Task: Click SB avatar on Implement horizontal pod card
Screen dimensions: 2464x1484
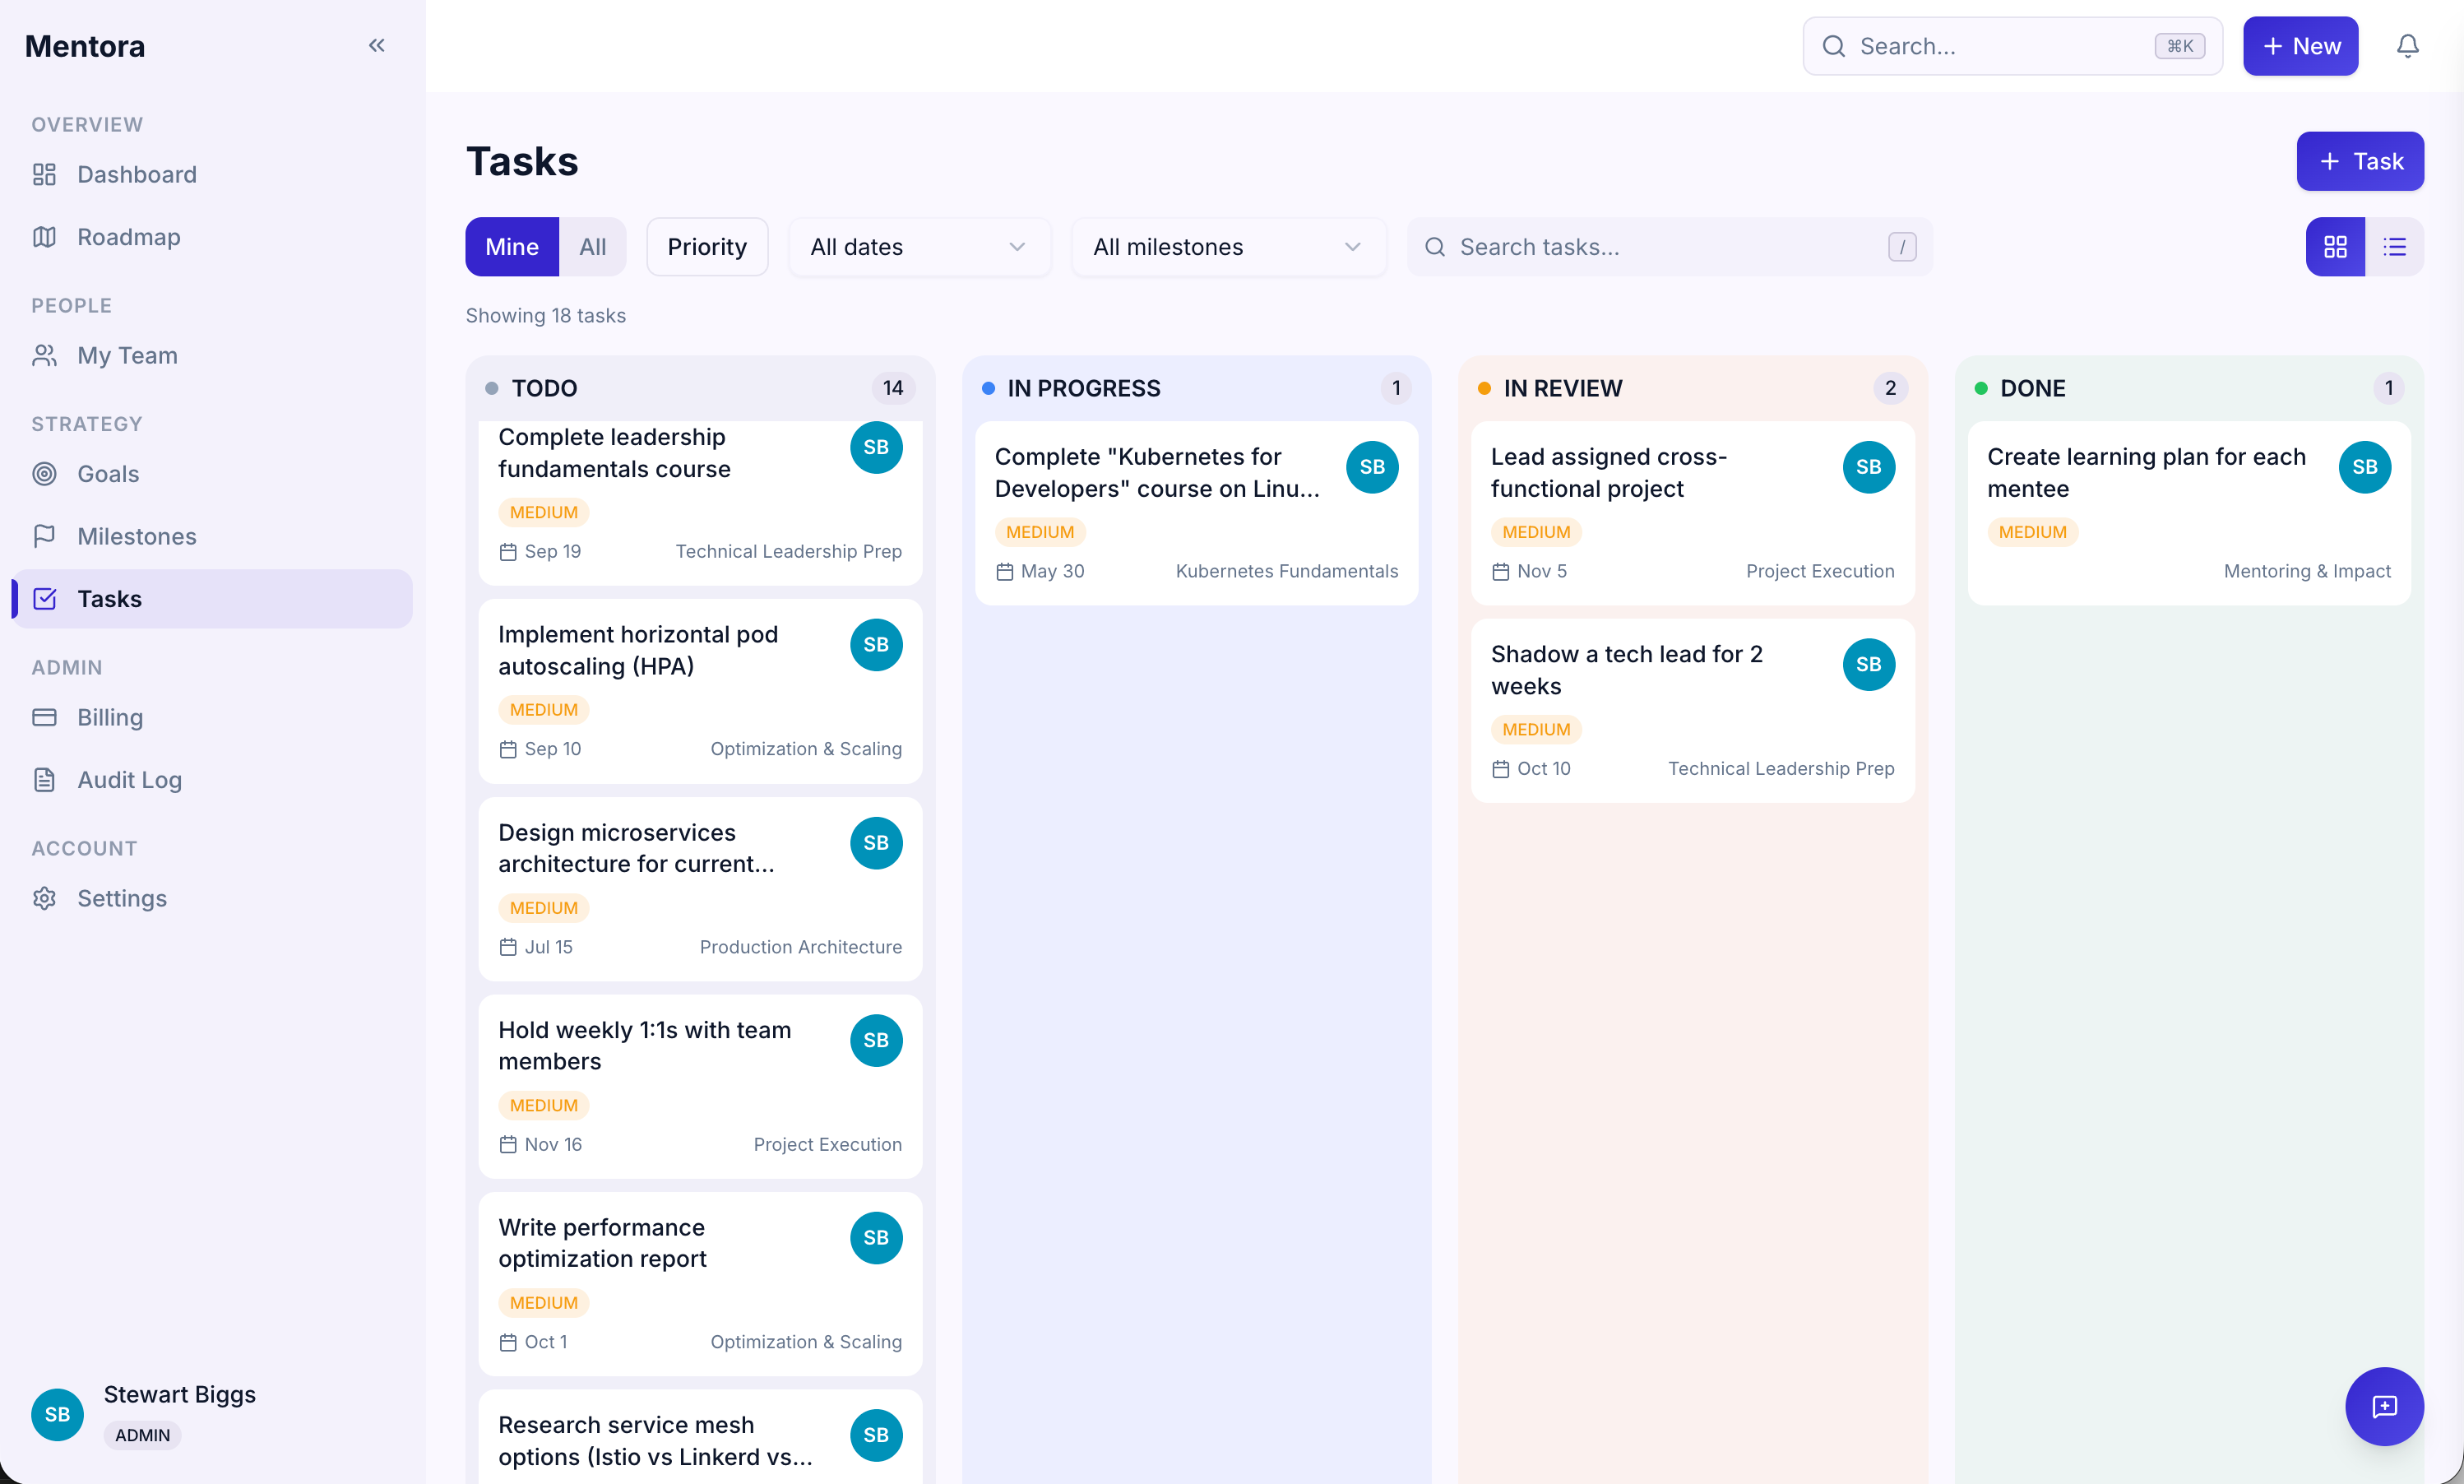Action: [876, 645]
